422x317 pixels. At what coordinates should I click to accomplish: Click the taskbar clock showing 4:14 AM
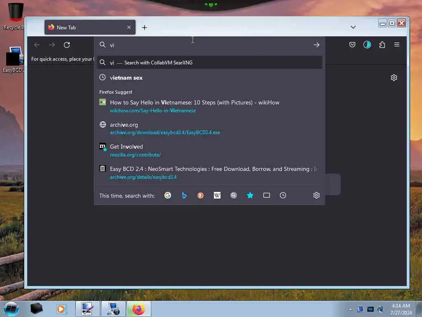point(401,309)
